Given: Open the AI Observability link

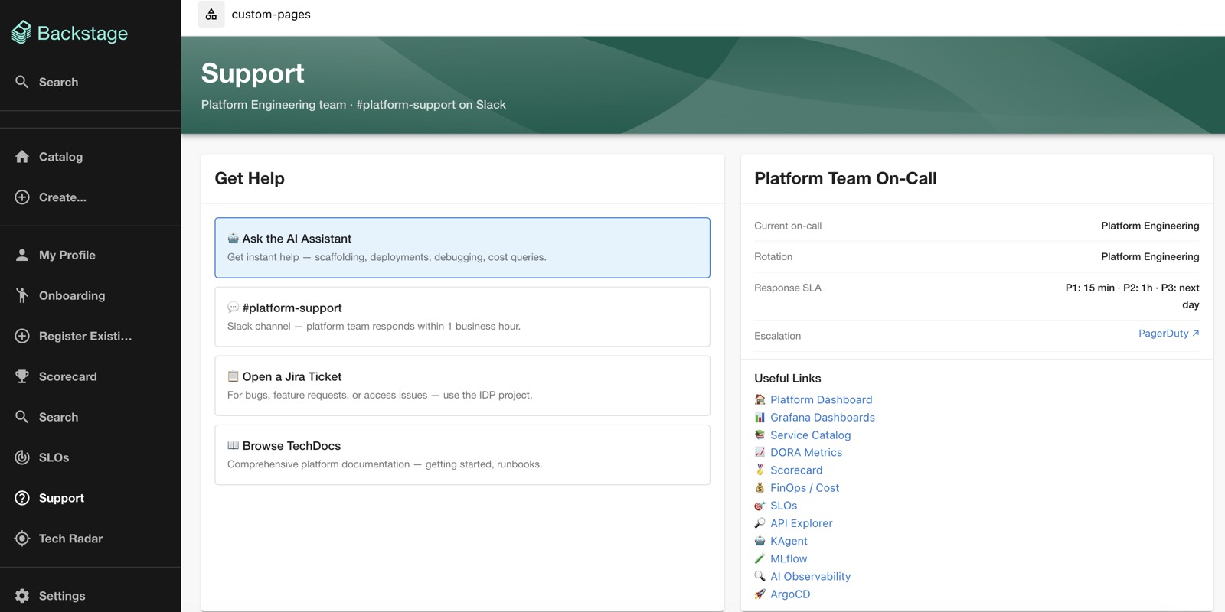Looking at the screenshot, I should coord(810,576).
